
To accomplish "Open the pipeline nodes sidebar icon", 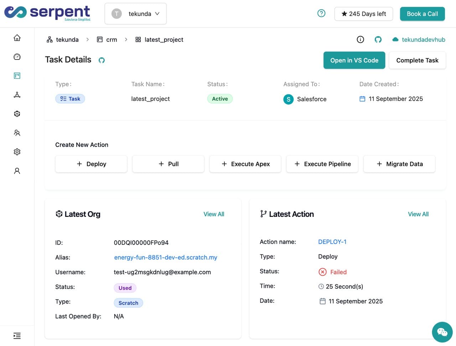I will pos(17,95).
